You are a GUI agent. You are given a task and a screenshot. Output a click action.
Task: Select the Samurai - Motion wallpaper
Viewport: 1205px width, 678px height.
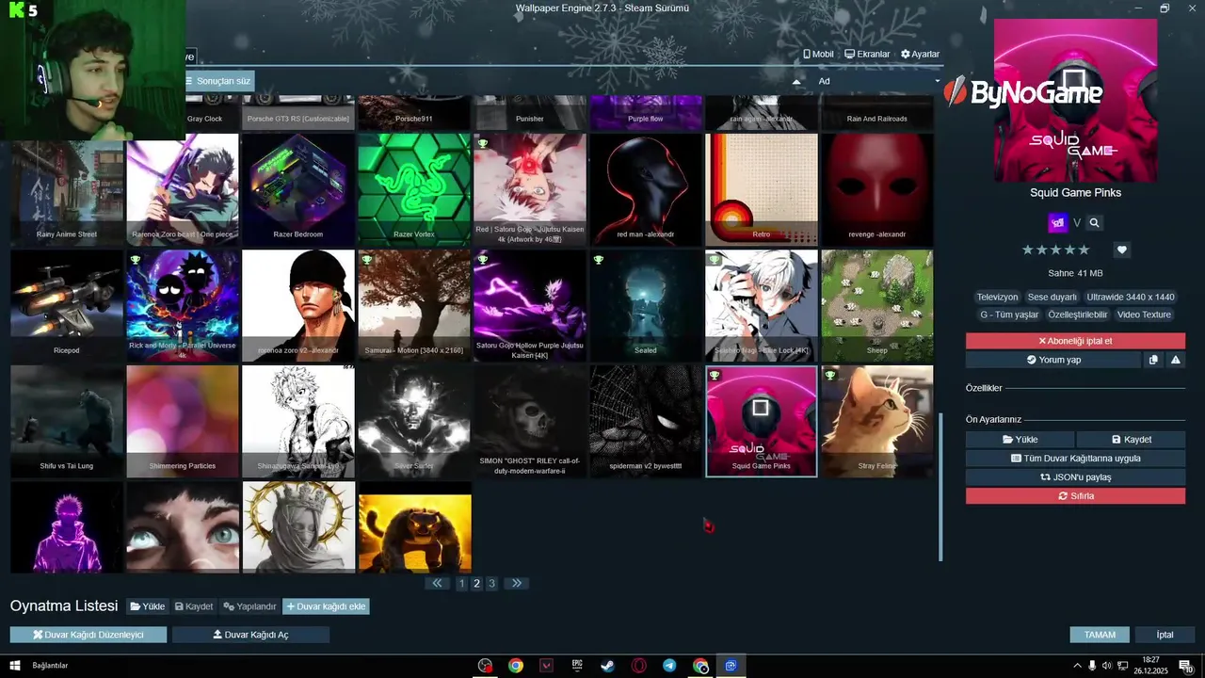pyautogui.click(x=414, y=306)
